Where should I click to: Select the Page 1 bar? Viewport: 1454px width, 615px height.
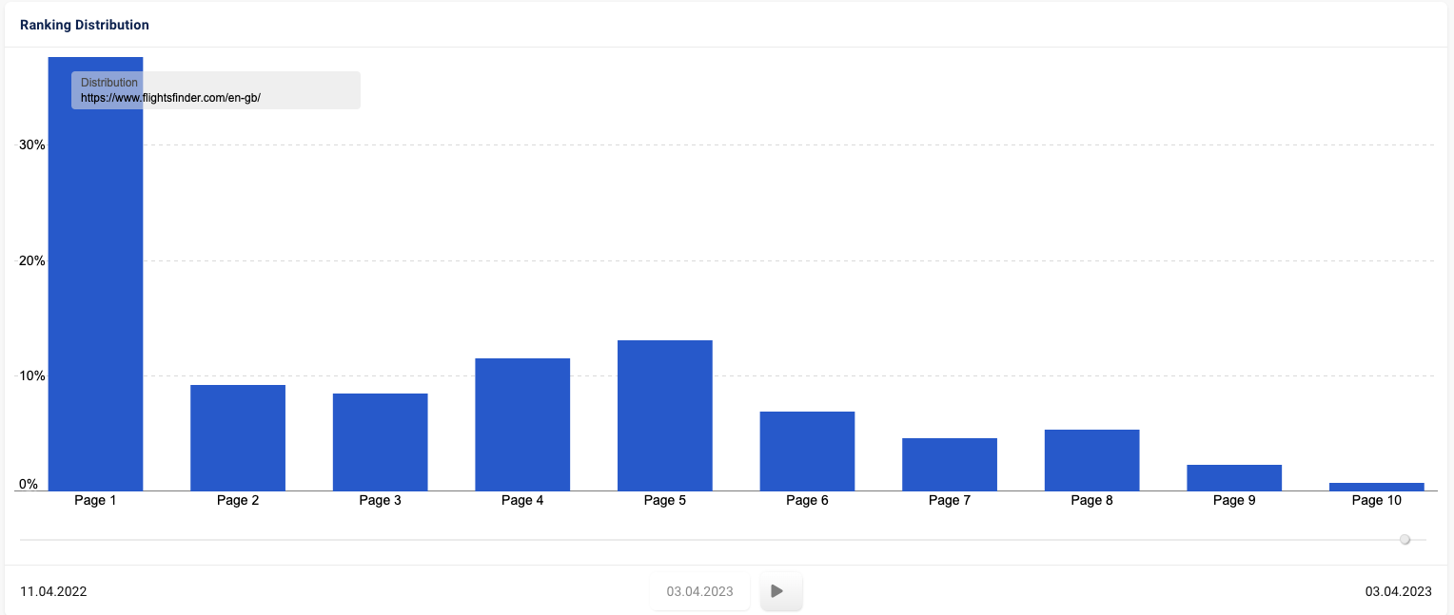[x=95, y=274]
